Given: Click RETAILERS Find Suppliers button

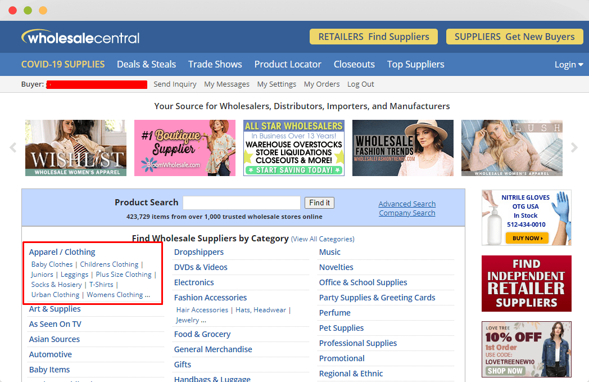Looking at the screenshot, I should [x=374, y=37].
